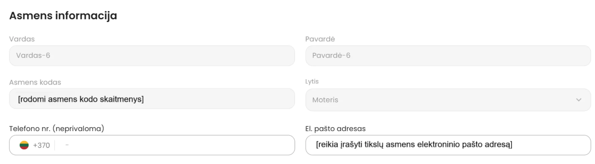Click the El. pašto adresas label
This screenshot has width=595, height=164.
pos(335,129)
